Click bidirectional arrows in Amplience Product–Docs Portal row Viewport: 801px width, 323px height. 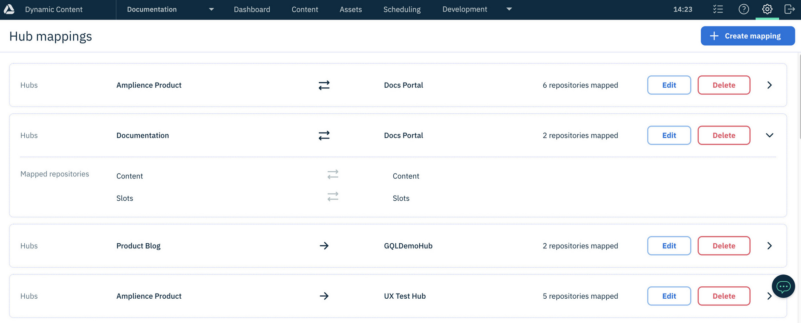tap(324, 85)
